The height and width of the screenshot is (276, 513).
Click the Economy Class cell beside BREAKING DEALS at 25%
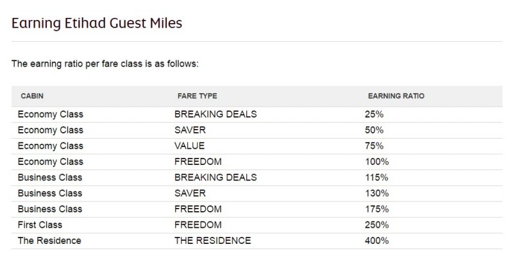coord(51,114)
